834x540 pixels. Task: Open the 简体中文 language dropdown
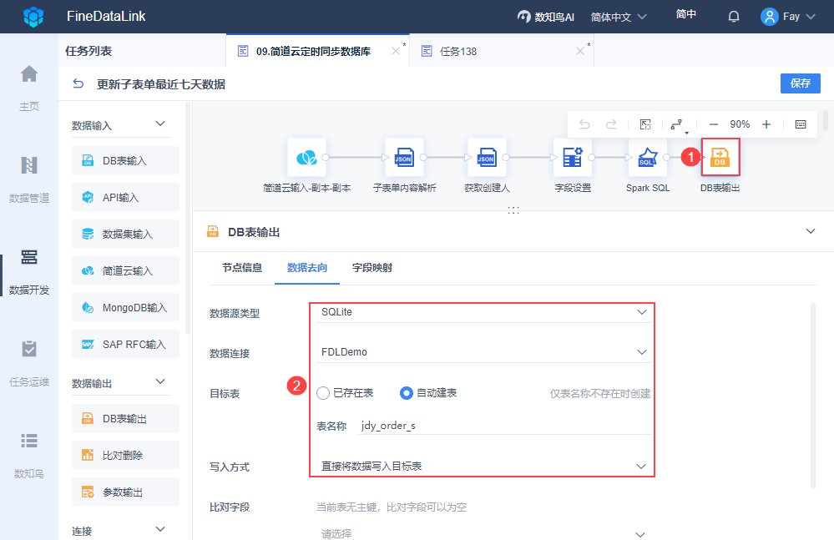pyautogui.click(x=619, y=17)
